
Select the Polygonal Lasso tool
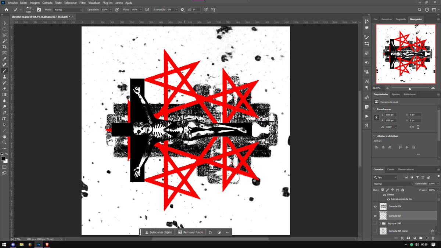tap(4, 35)
